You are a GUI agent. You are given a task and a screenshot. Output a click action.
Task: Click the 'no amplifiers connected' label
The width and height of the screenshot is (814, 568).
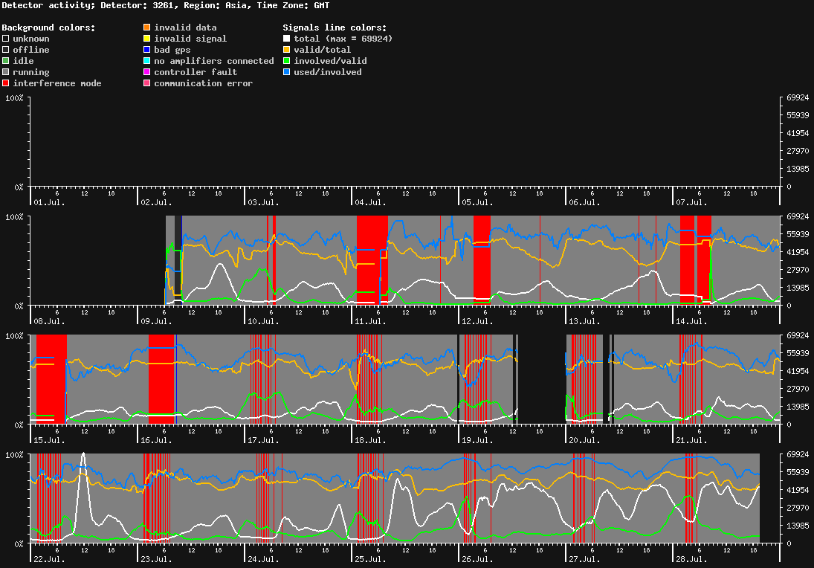(214, 61)
